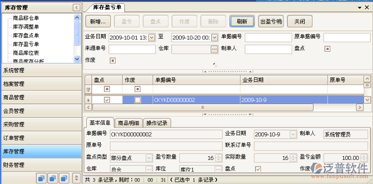This screenshot has height=184, width=373.
Task: Click the grid horizontal scrollbar thumb
Action: (x=202, y=107)
